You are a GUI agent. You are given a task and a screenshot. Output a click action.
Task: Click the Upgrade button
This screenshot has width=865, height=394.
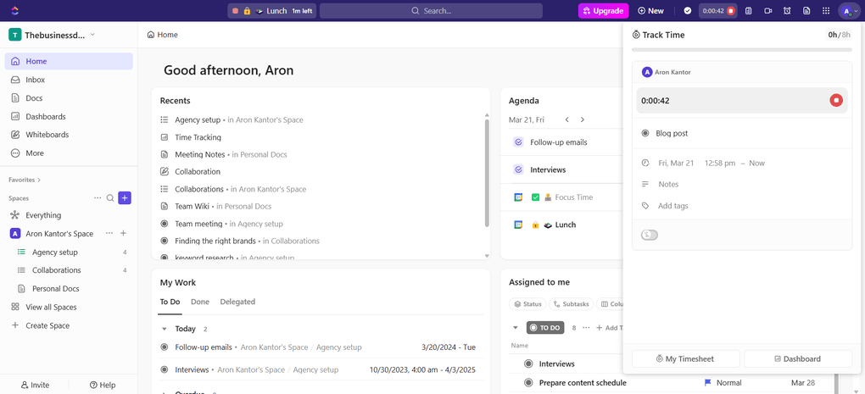603,10
